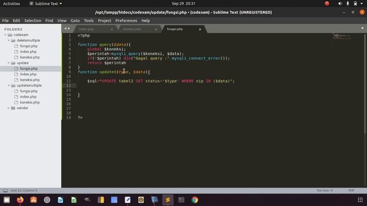Open the Selection menu
The height and width of the screenshot is (206, 367).
[33, 21]
